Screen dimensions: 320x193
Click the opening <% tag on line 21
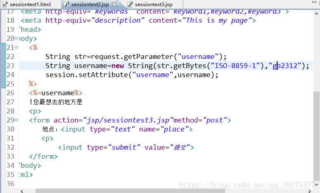pos(33,47)
